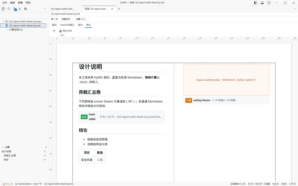This screenshot has width=298, height=186.
Task: Open the 查看 menu
Action: (20, 3)
